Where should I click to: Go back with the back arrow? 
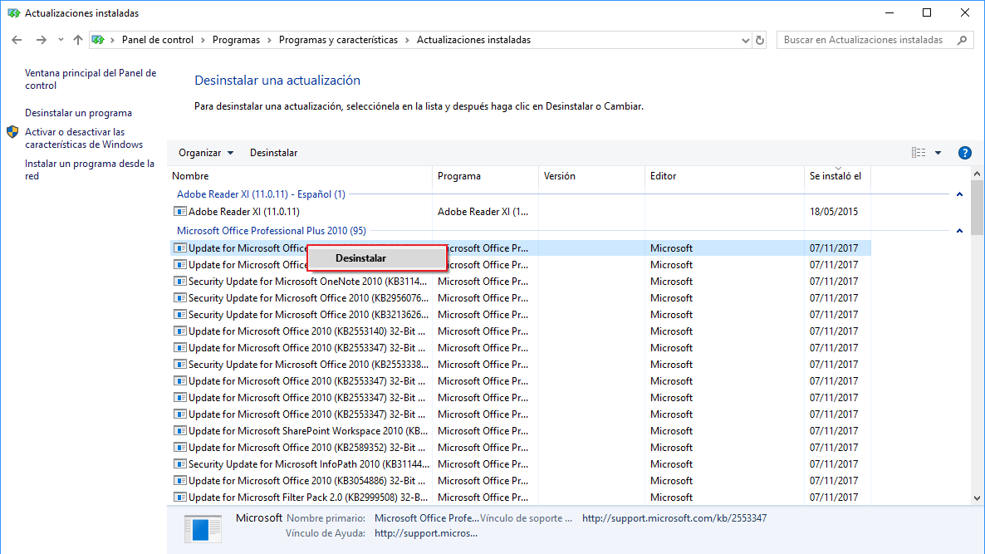[17, 40]
